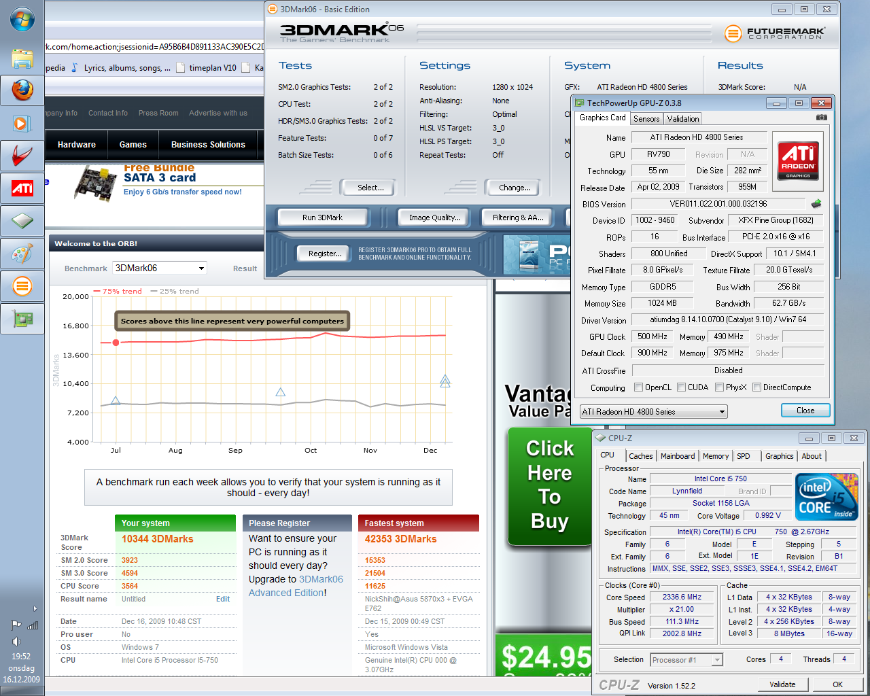Image resolution: width=870 pixels, height=696 pixels.
Task: Open the timeplan V10 bookmark
Action: [x=207, y=68]
